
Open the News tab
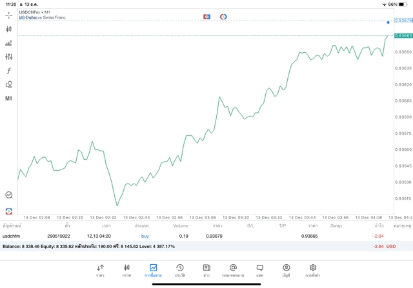[206, 271]
